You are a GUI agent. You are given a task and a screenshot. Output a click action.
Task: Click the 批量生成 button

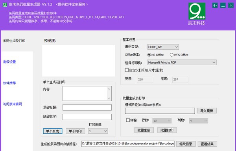(x=144, y=130)
